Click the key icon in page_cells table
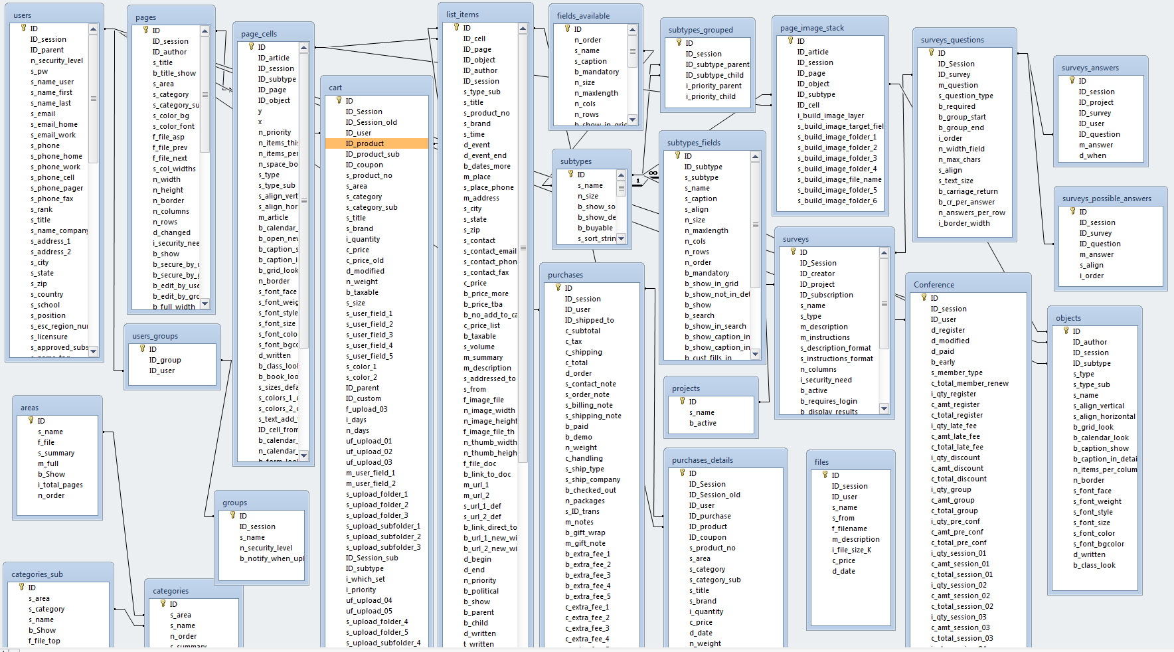The height and width of the screenshot is (652, 1174). click(251, 46)
